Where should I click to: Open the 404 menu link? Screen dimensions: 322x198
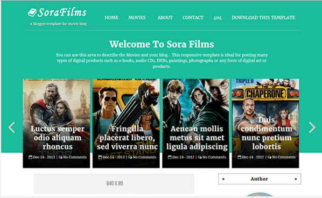218,18
